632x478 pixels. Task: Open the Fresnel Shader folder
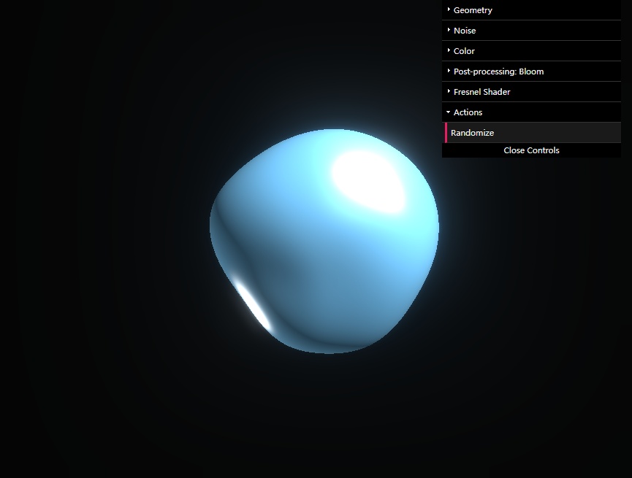click(x=481, y=92)
